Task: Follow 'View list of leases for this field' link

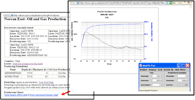Action: coord(28,64)
